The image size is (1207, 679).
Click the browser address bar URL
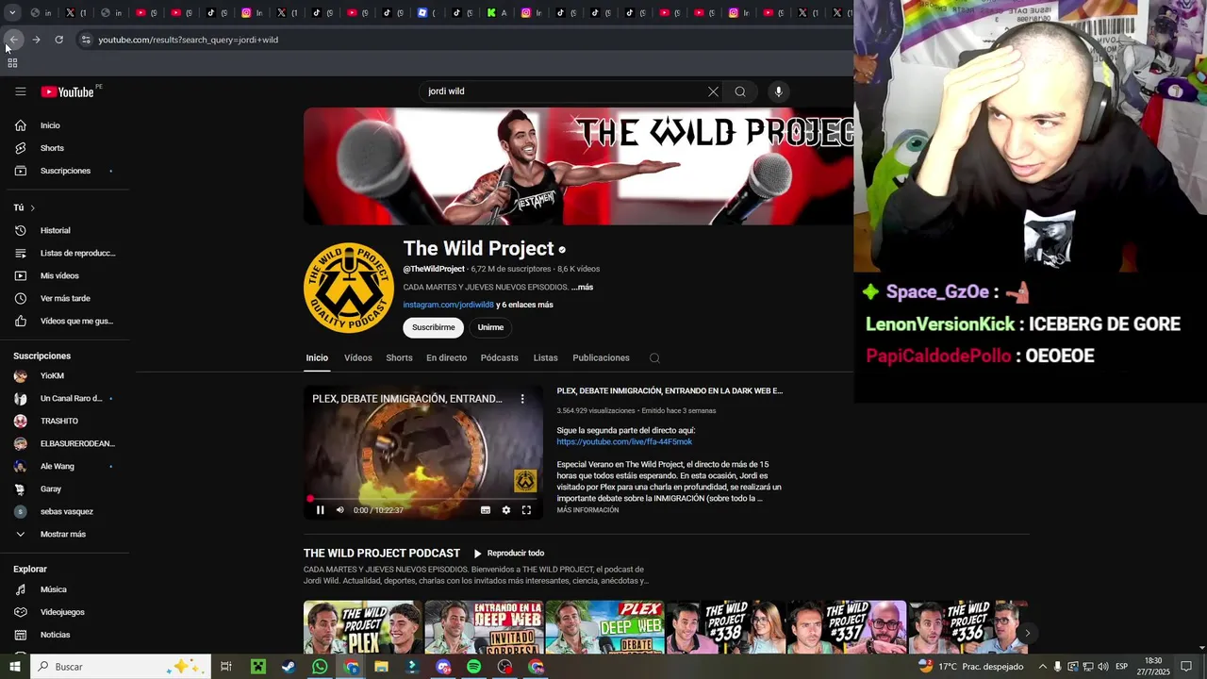click(188, 40)
